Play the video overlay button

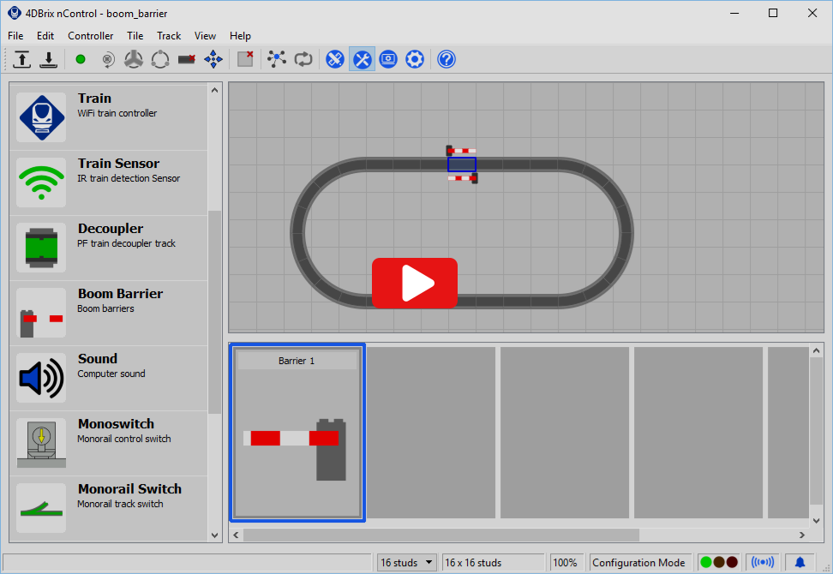415,283
